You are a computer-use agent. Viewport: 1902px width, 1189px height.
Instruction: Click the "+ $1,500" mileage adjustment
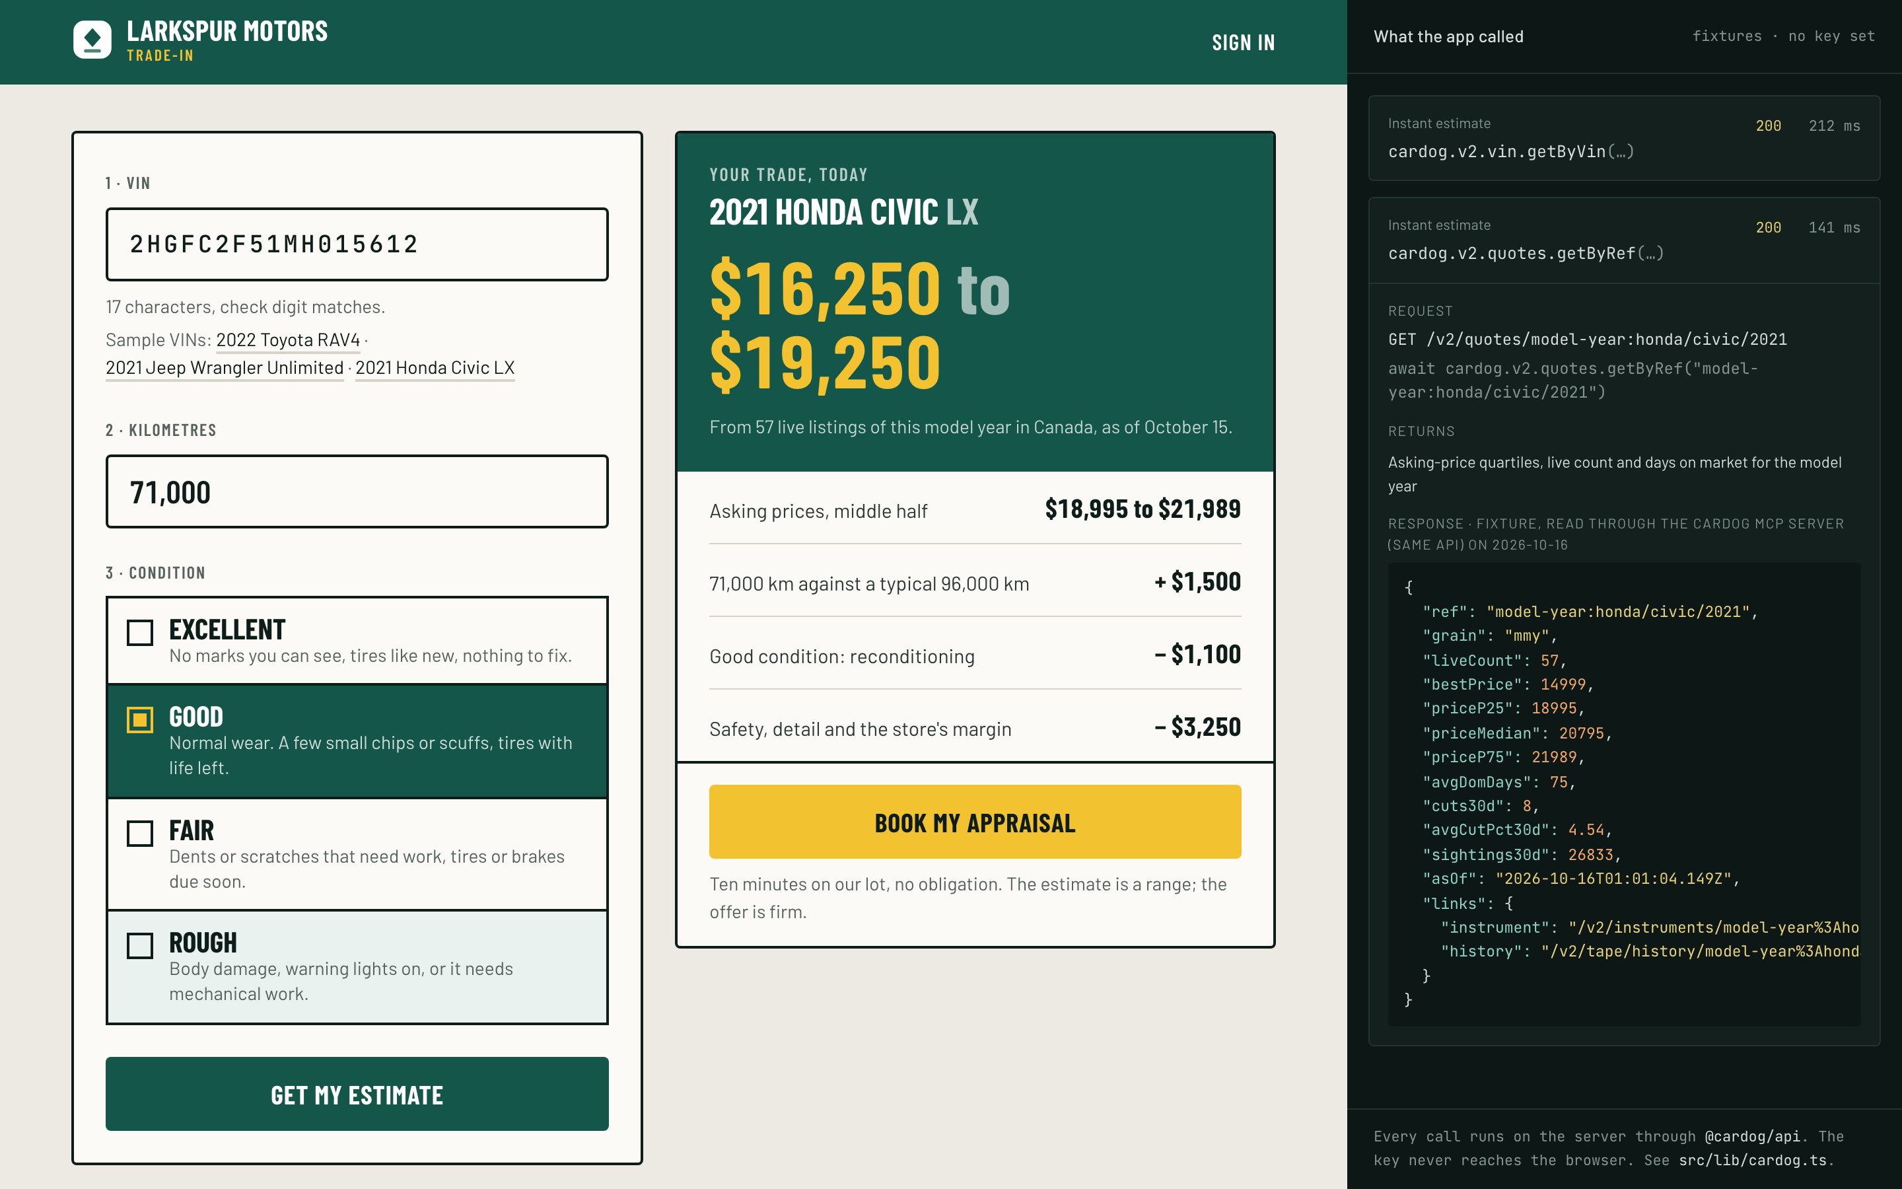coord(1197,582)
